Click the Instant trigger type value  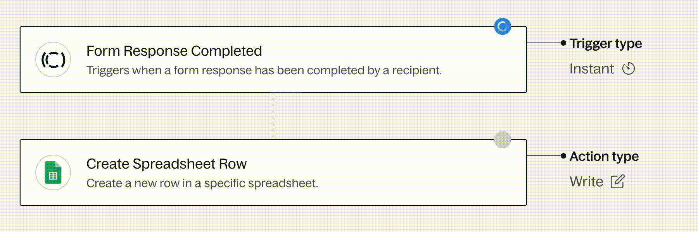coord(591,69)
